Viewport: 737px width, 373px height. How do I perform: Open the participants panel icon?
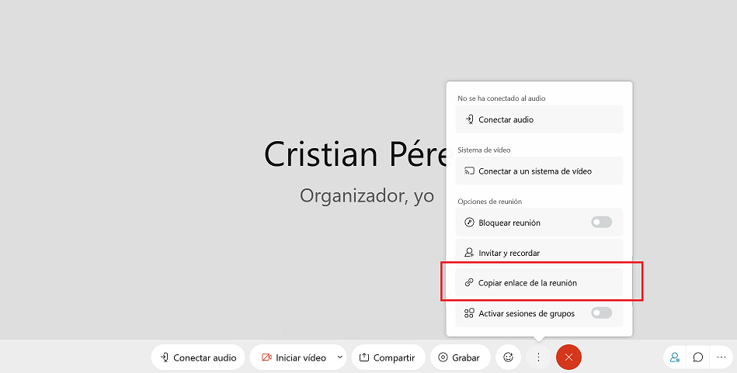point(675,357)
